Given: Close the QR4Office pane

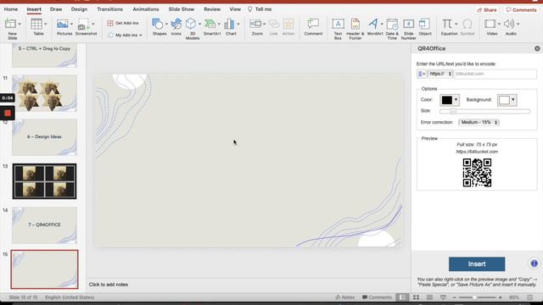Looking at the screenshot, I should point(537,49).
